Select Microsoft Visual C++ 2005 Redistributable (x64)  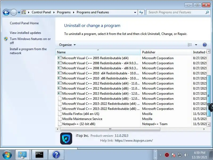tap(131, 58)
